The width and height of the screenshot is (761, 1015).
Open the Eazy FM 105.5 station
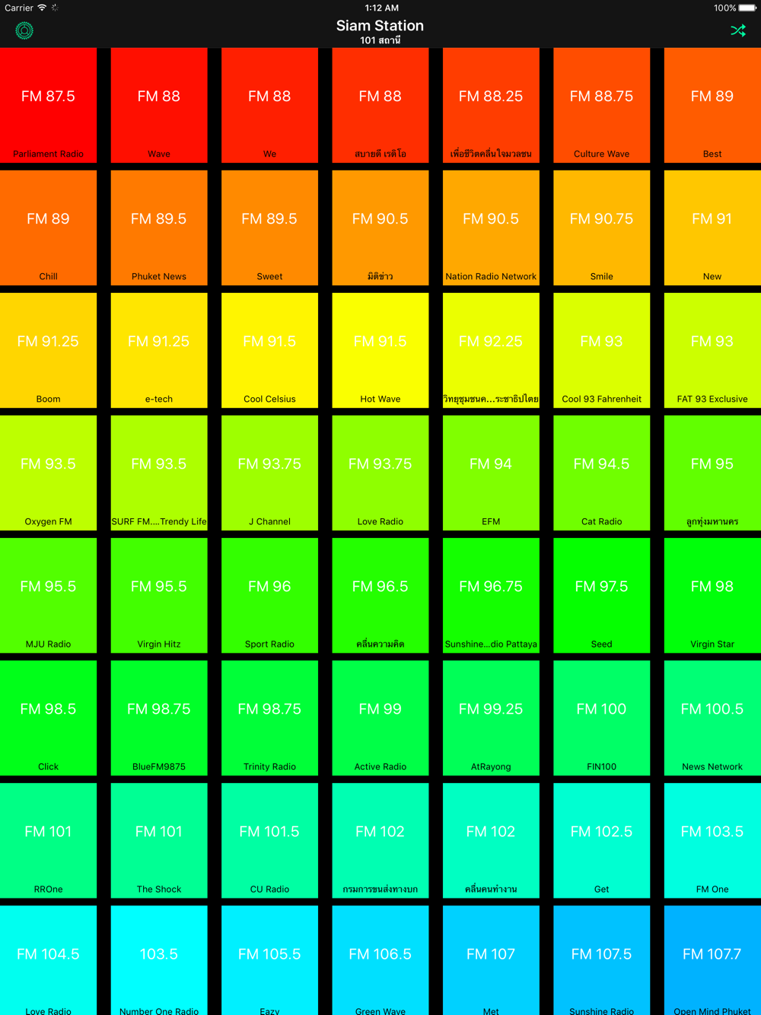point(269,960)
